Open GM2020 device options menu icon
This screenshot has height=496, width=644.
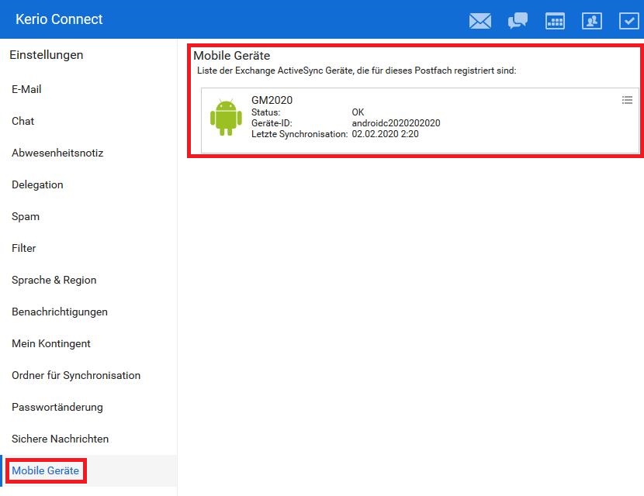point(627,100)
